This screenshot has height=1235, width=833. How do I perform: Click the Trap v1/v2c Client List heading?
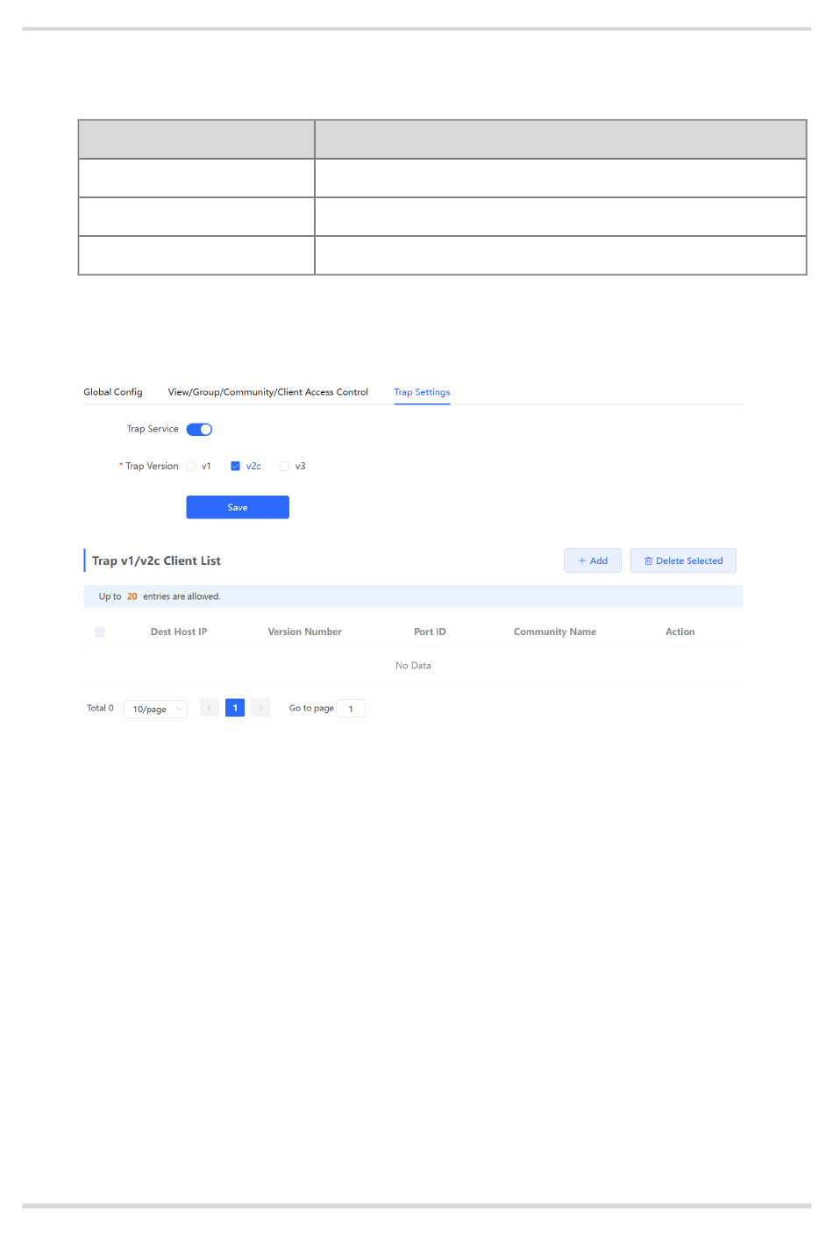[156, 560]
